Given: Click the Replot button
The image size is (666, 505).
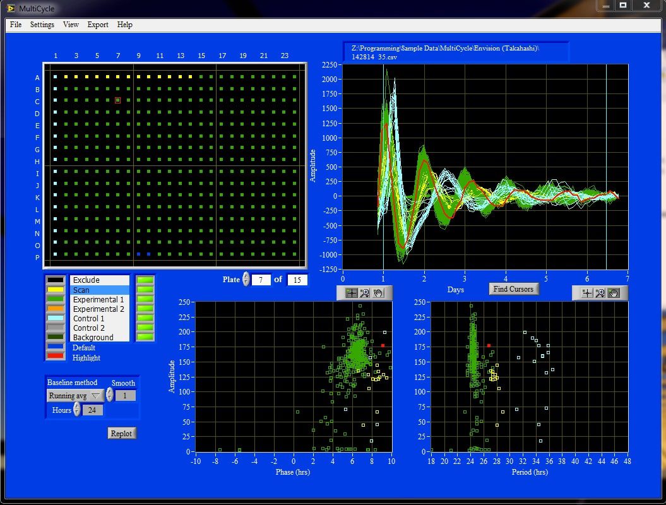Looking at the screenshot, I should click(121, 433).
